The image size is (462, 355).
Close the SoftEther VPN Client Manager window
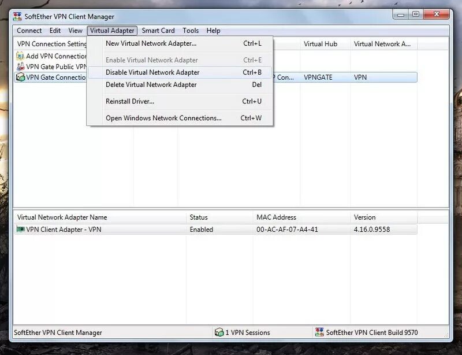click(x=437, y=14)
